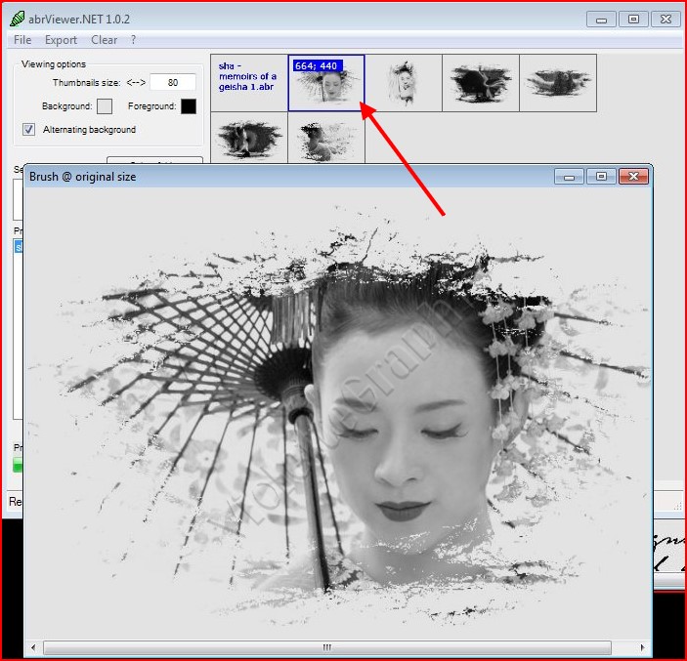Select the last brush thumbnail in top row
This screenshot has width=687, height=661.
click(557, 83)
